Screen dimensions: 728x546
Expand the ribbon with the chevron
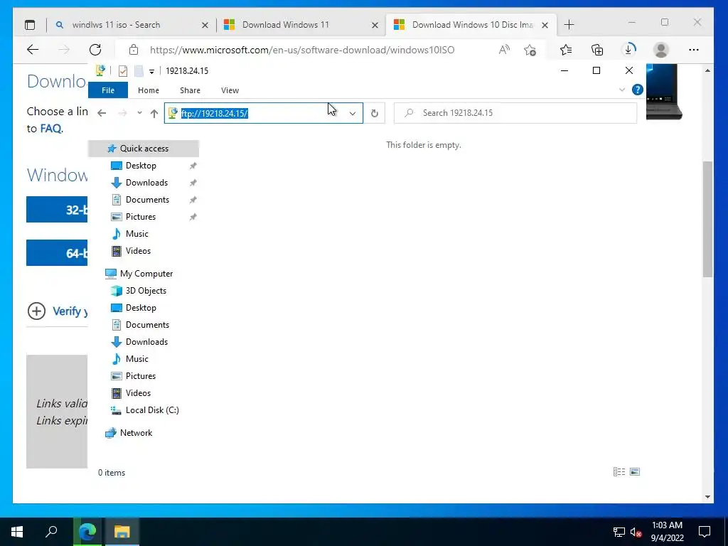(622, 90)
